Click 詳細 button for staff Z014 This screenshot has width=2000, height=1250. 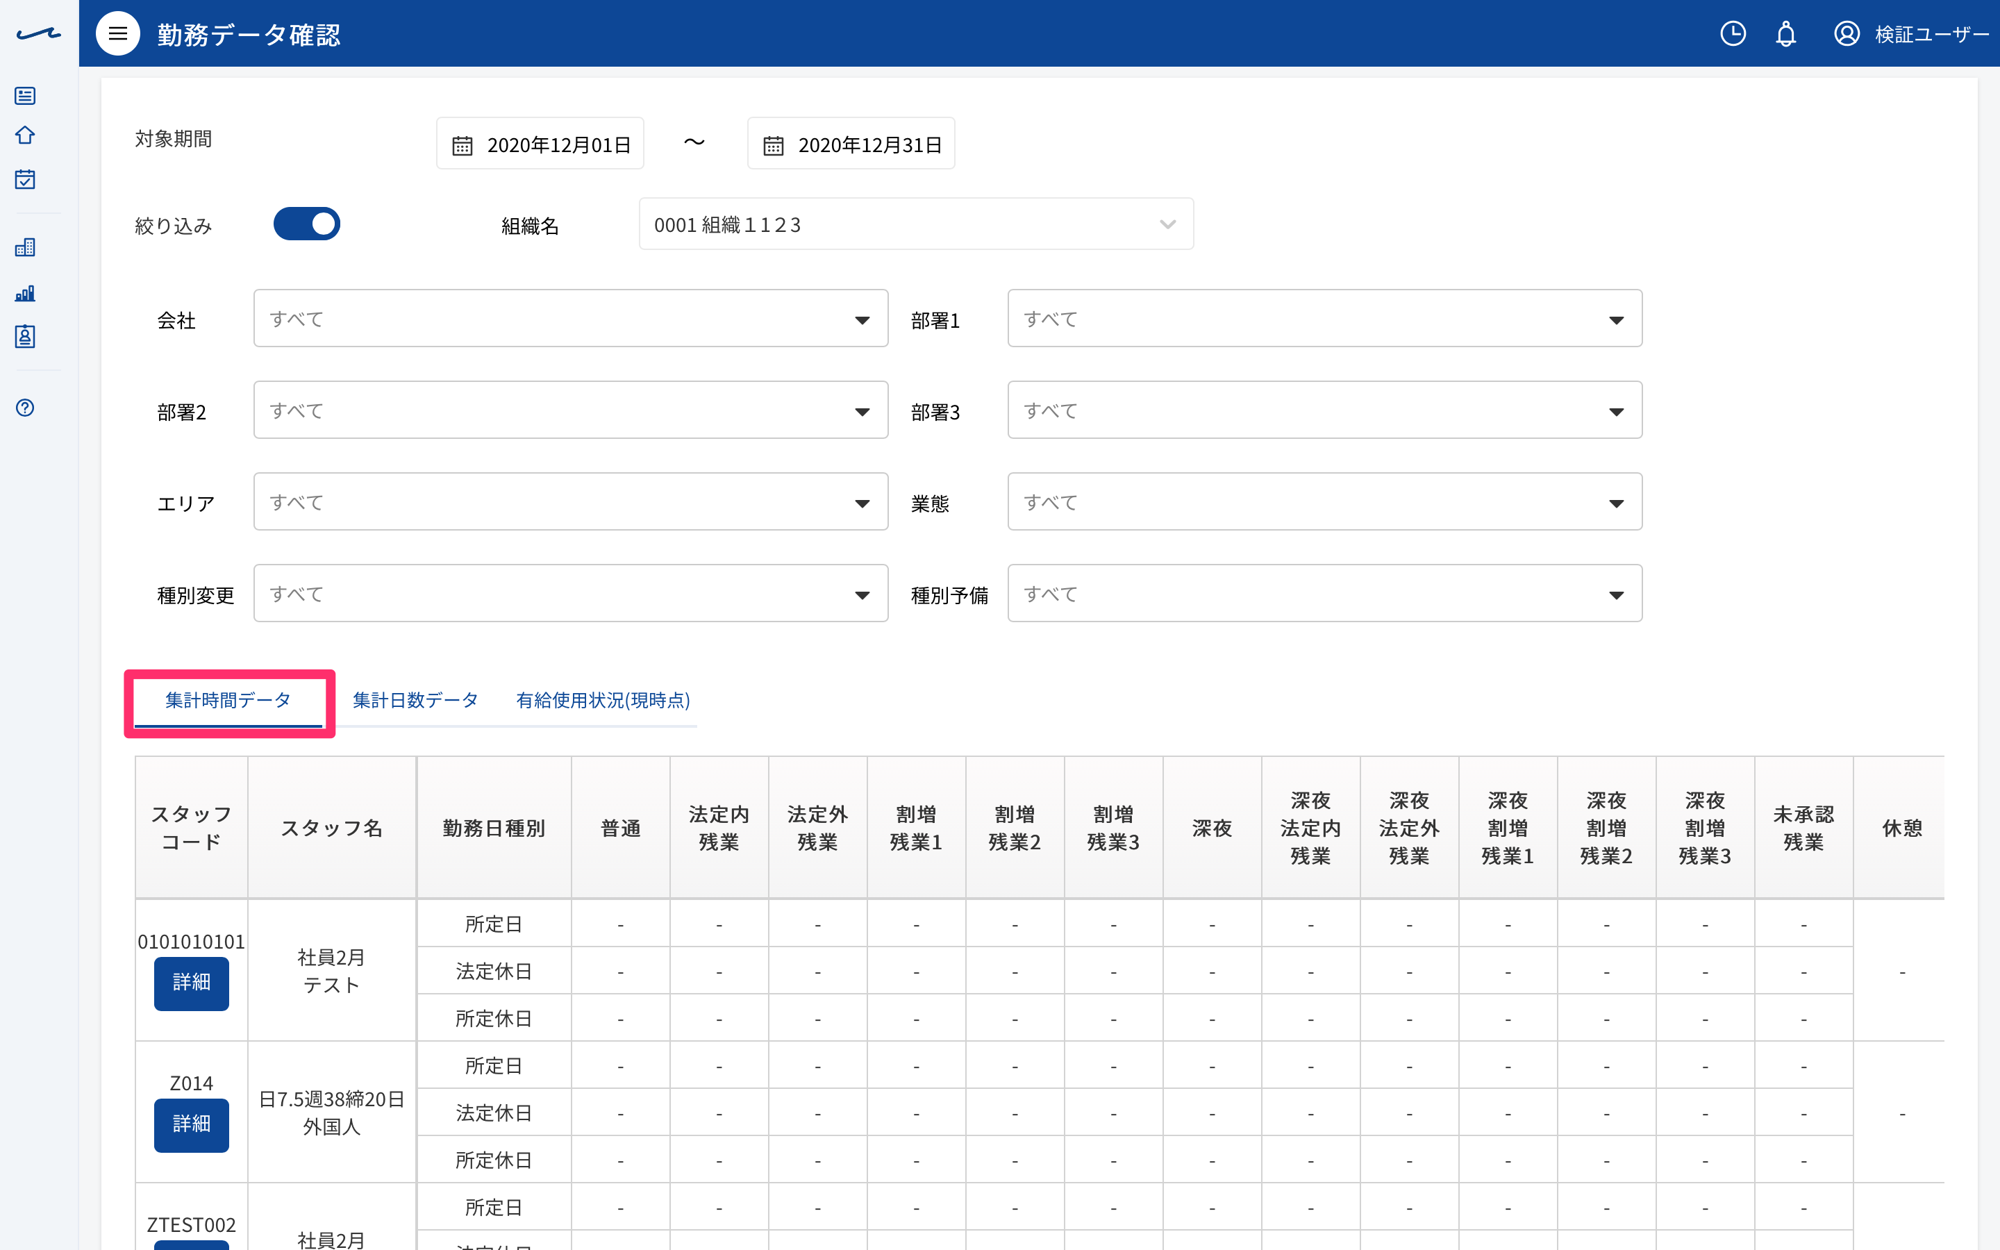[191, 1124]
